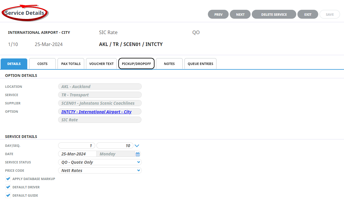This screenshot has width=344, height=202.
Task: Click the EXIT button
Action: pyautogui.click(x=308, y=15)
